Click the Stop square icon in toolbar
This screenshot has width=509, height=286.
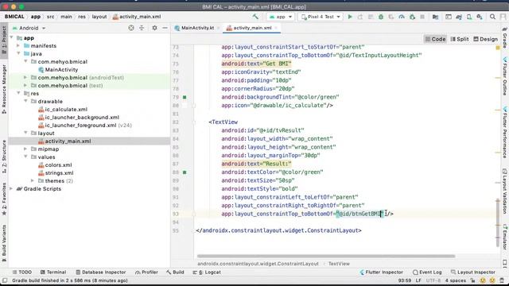pyautogui.click(x=422, y=17)
